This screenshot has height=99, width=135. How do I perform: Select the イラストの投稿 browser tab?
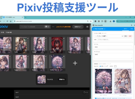tap(13, 17)
